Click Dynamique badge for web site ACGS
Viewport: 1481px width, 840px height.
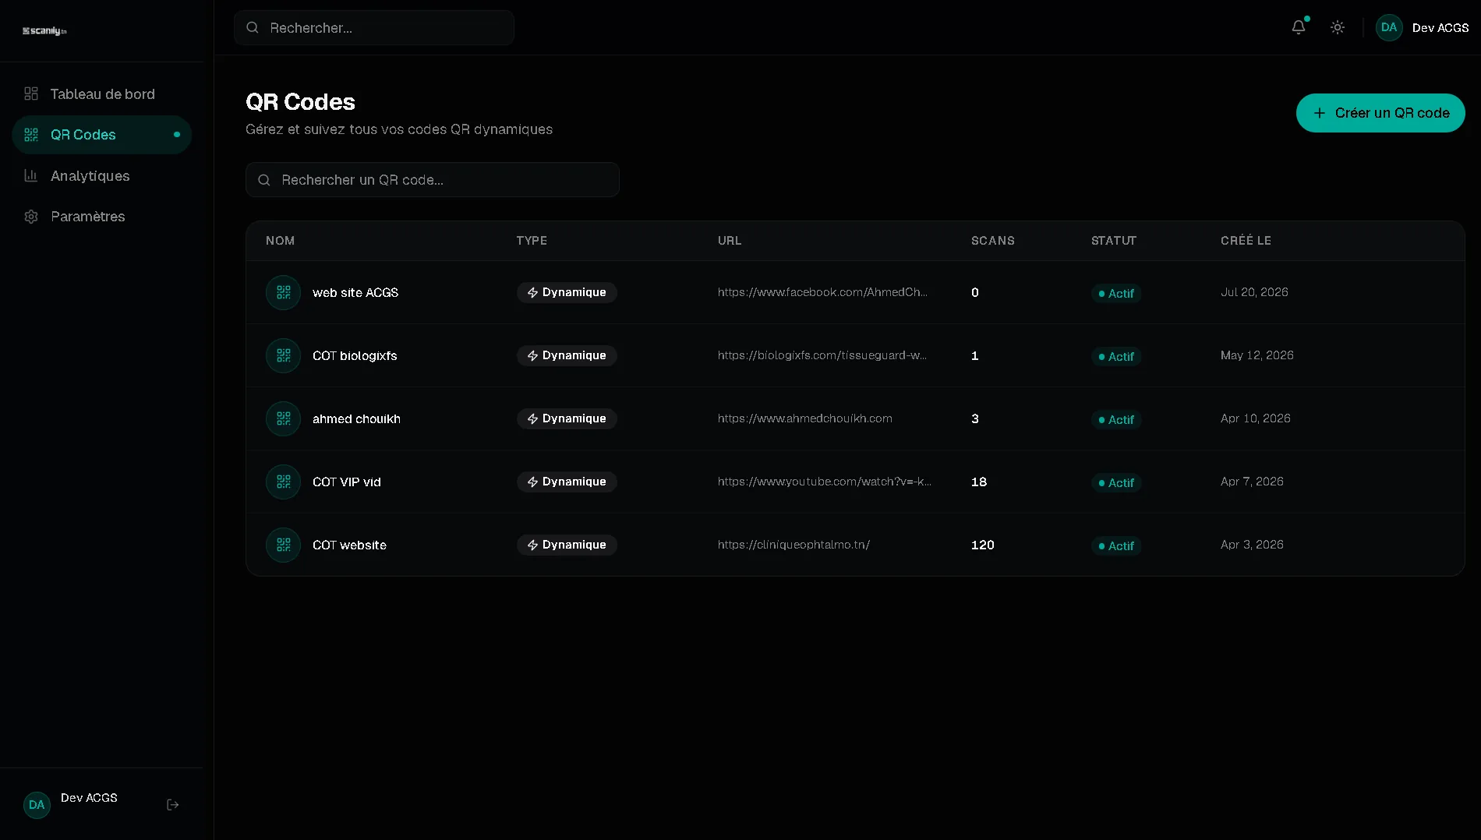pyautogui.click(x=567, y=292)
